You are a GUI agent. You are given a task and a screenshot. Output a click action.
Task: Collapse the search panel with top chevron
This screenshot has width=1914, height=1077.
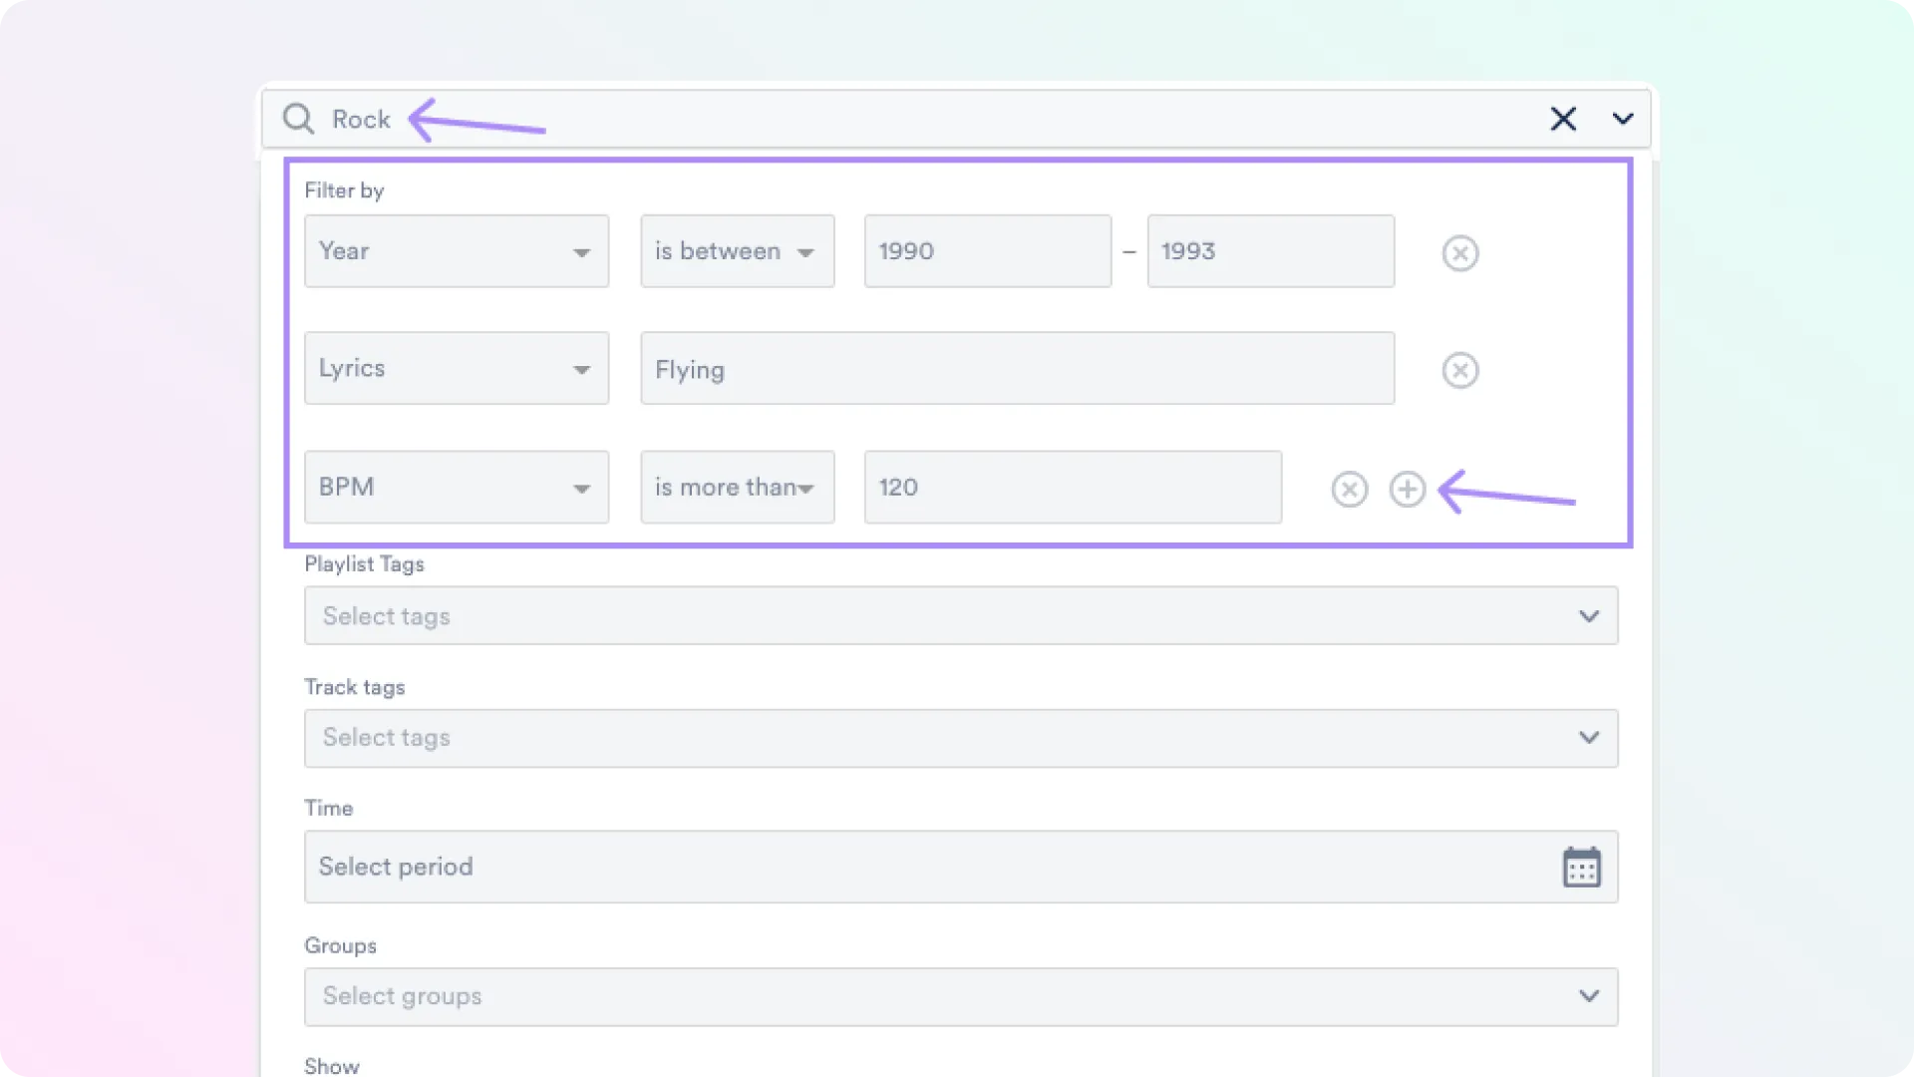click(1623, 119)
